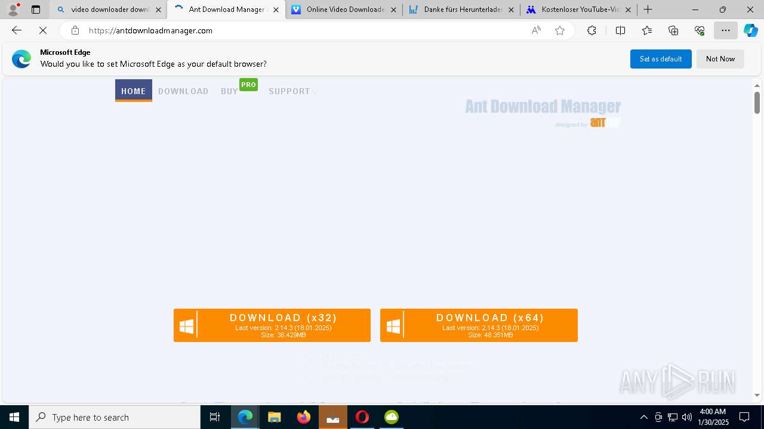Start Read aloud in address bar

tap(536, 30)
